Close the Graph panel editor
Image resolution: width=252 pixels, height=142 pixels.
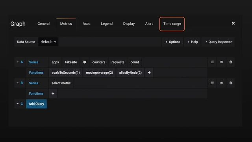(233, 23)
